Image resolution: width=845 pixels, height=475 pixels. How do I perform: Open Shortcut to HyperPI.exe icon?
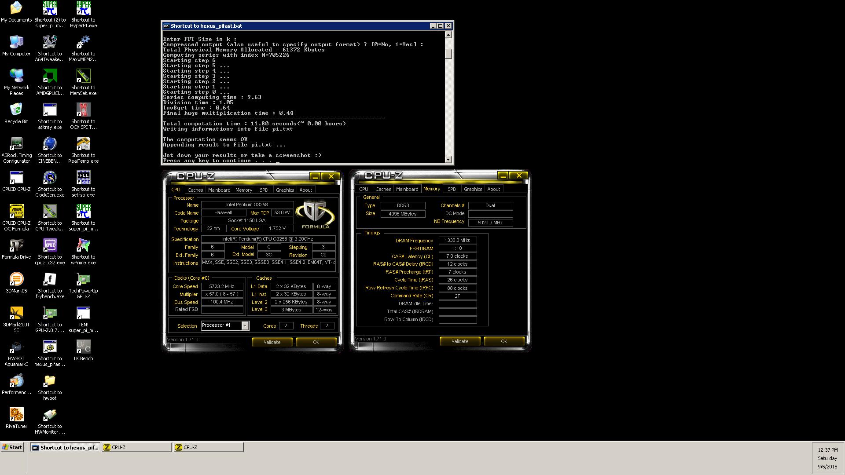pyautogui.click(x=83, y=15)
